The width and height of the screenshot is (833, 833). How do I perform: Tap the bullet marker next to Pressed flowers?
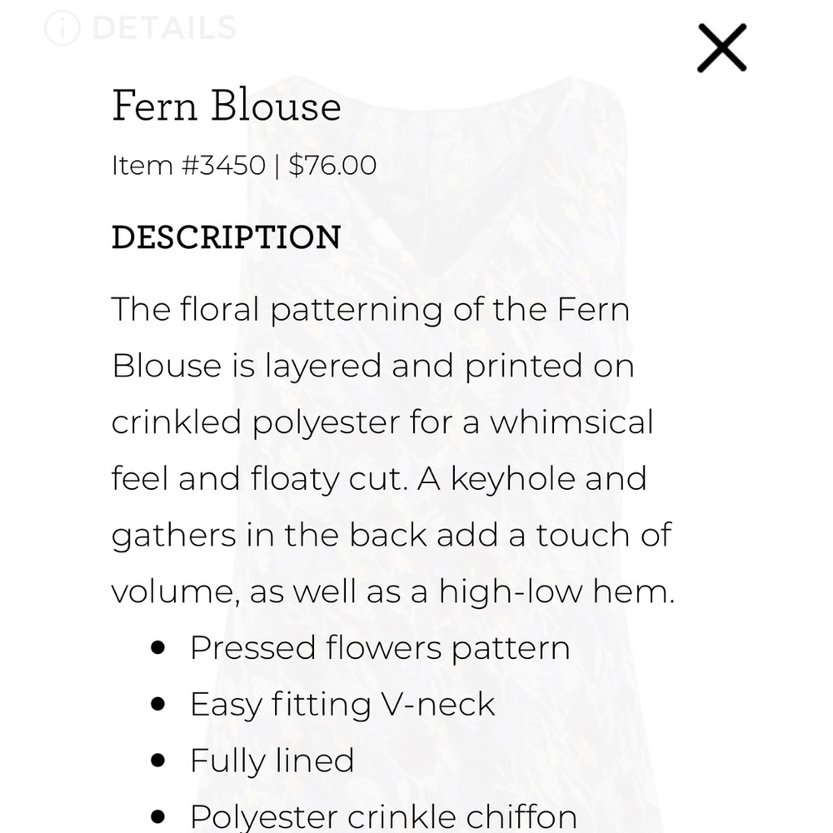[x=158, y=647]
